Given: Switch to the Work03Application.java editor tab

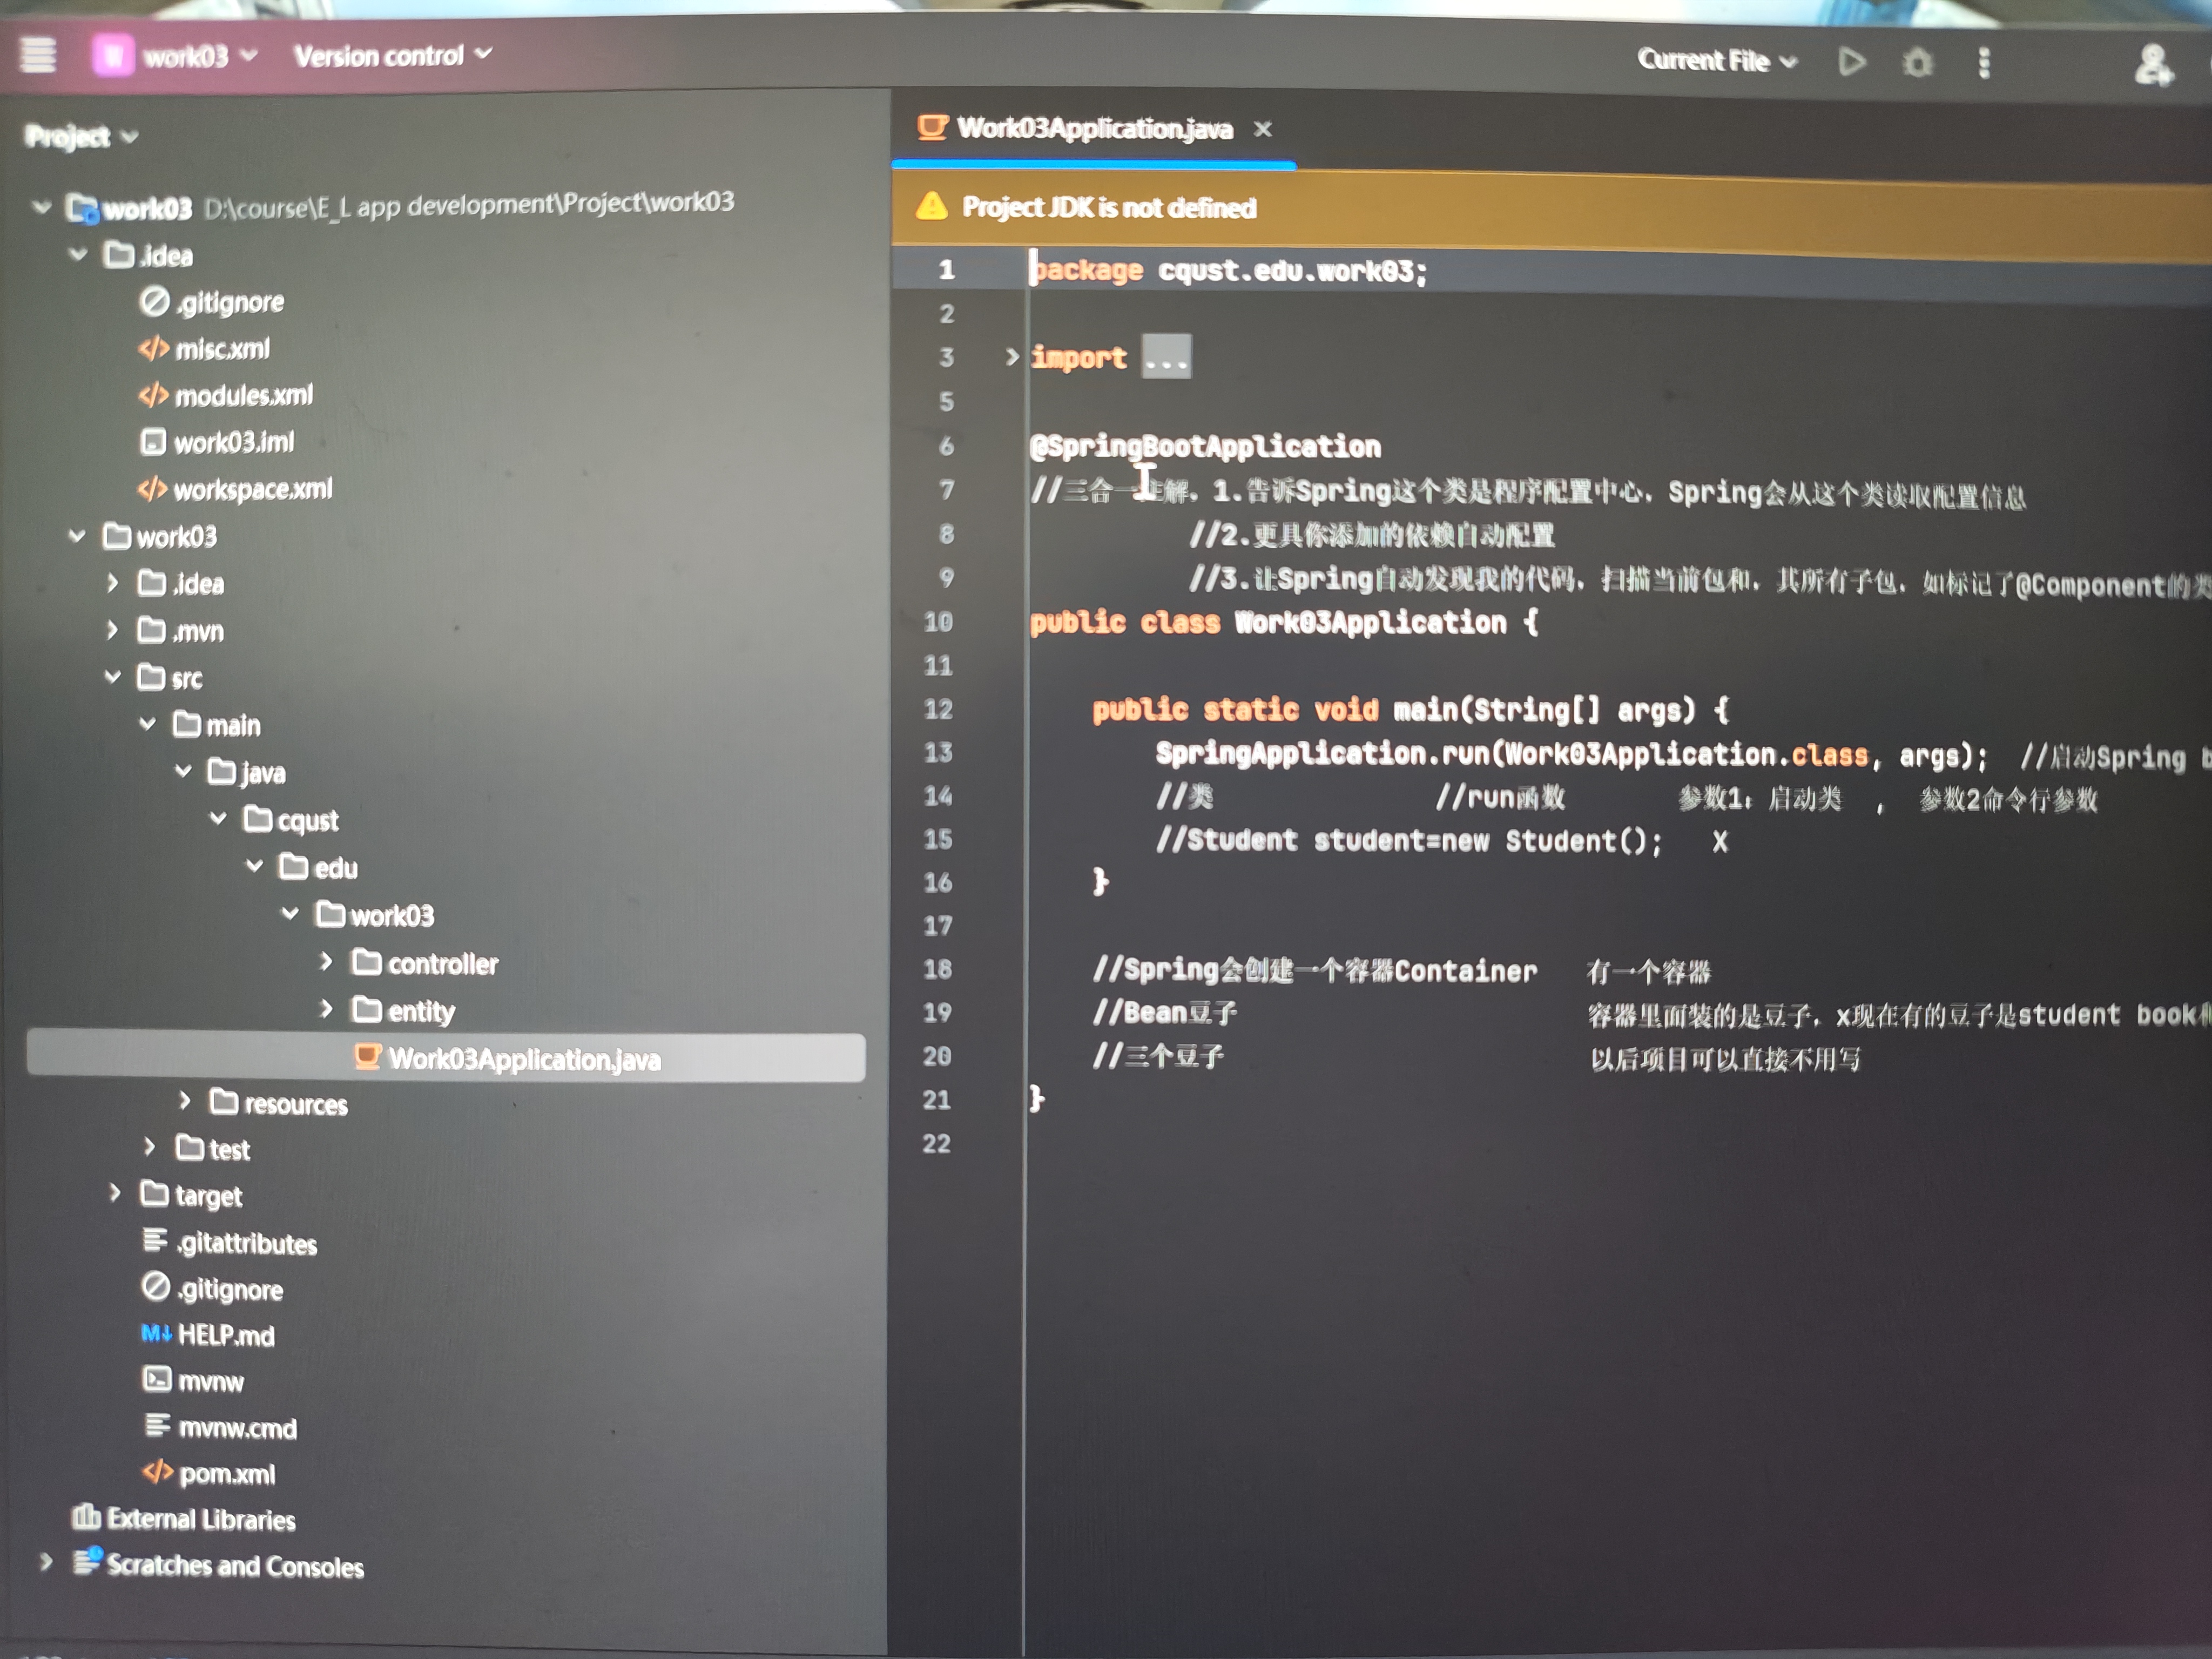Looking at the screenshot, I should click(1094, 129).
